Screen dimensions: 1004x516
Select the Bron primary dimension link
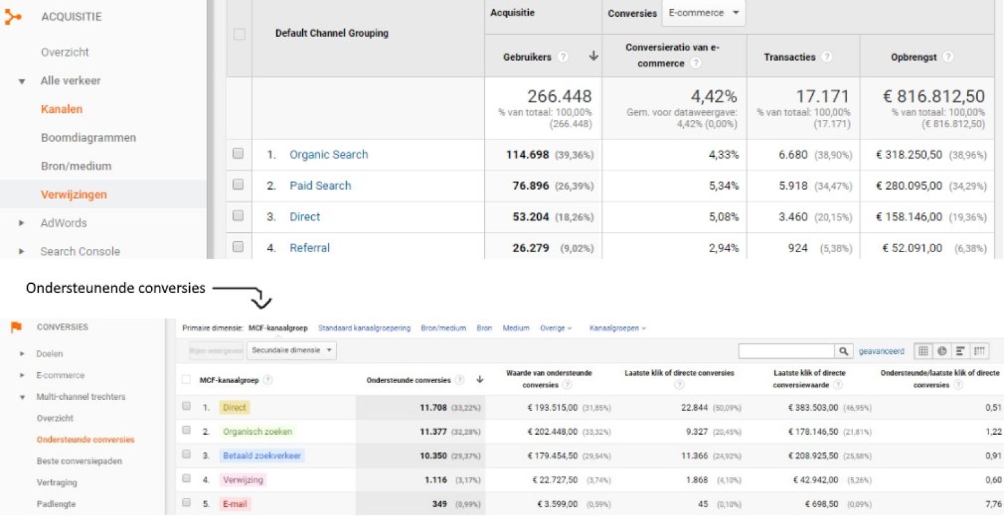click(x=484, y=328)
